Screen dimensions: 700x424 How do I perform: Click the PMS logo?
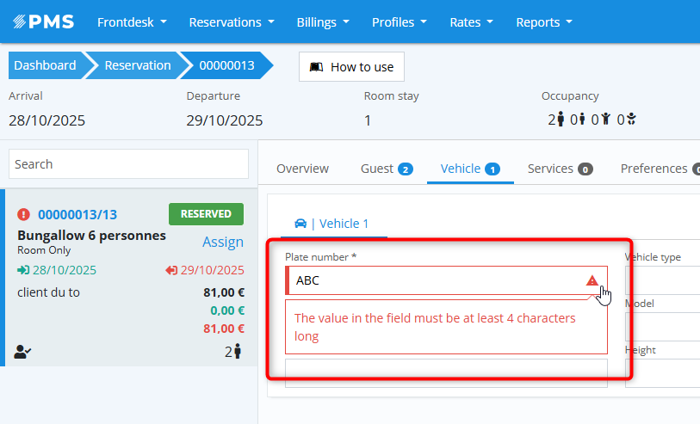pyautogui.click(x=43, y=22)
